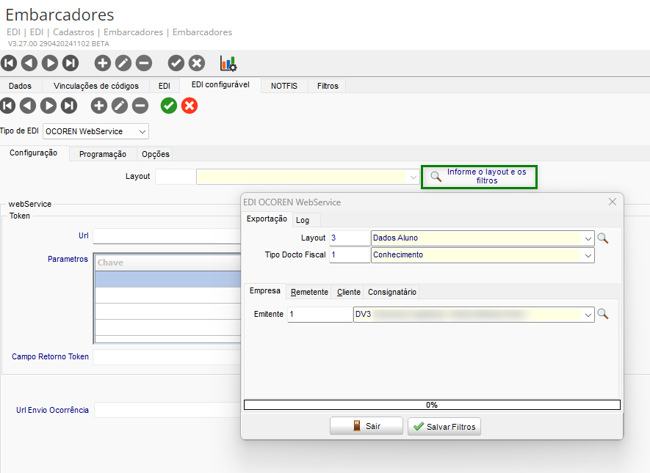Click the Chave column header
The height and width of the screenshot is (473, 650).
(x=168, y=263)
